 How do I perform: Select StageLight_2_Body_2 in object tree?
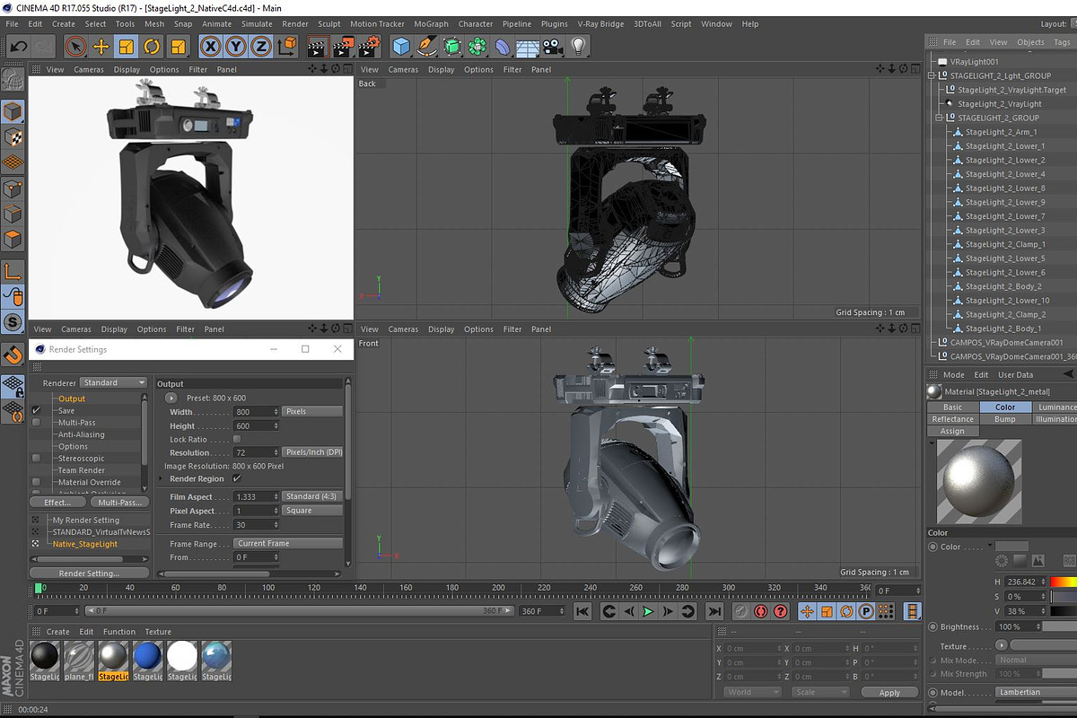1003,286
